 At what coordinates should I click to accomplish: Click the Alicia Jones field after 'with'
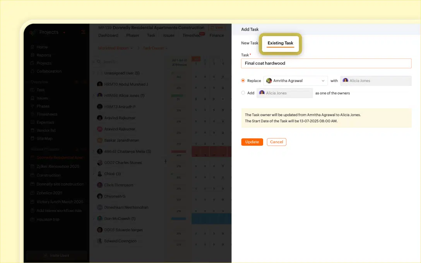pos(376,81)
